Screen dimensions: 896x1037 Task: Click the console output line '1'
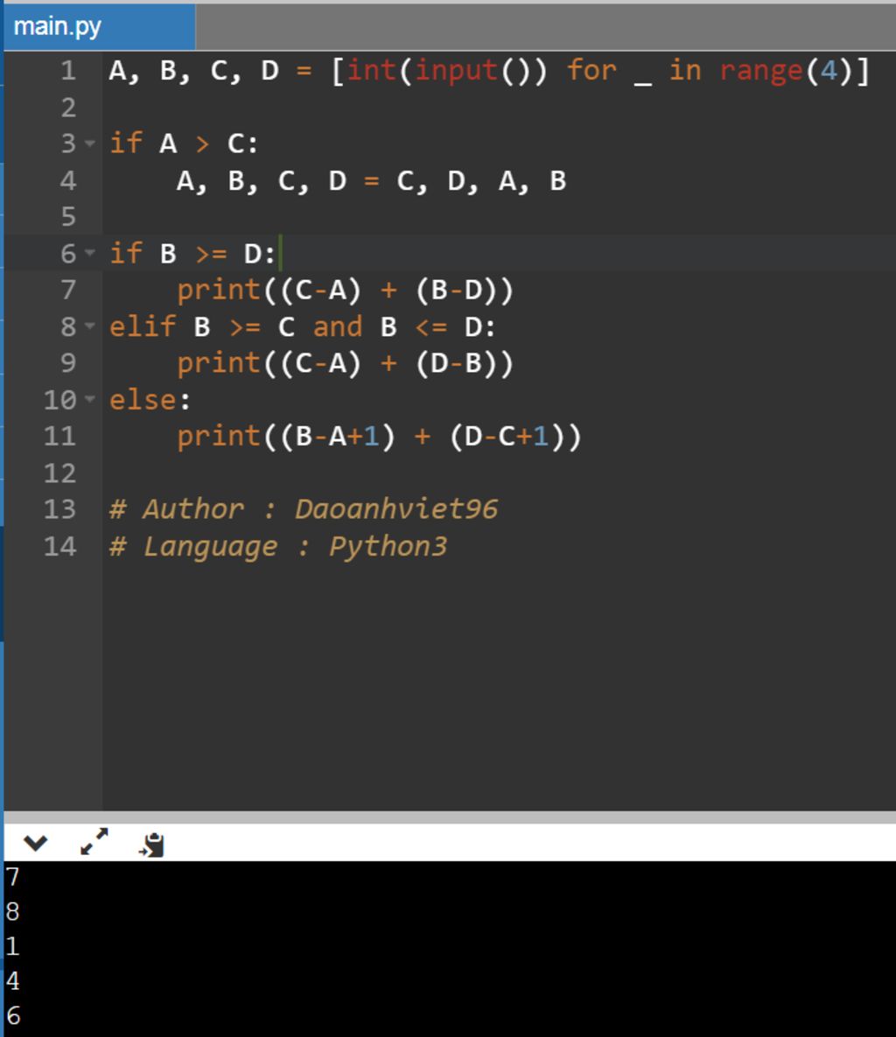12,946
